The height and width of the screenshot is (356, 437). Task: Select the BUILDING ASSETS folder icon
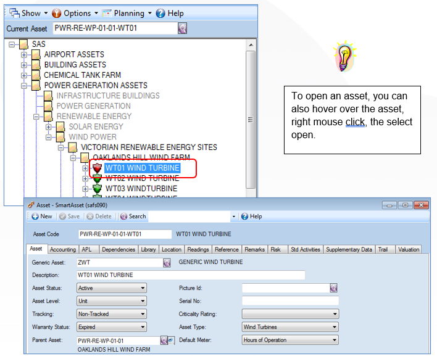36,65
